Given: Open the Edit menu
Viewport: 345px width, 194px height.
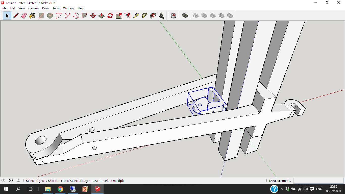Looking at the screenshot, I should (12, 8).
